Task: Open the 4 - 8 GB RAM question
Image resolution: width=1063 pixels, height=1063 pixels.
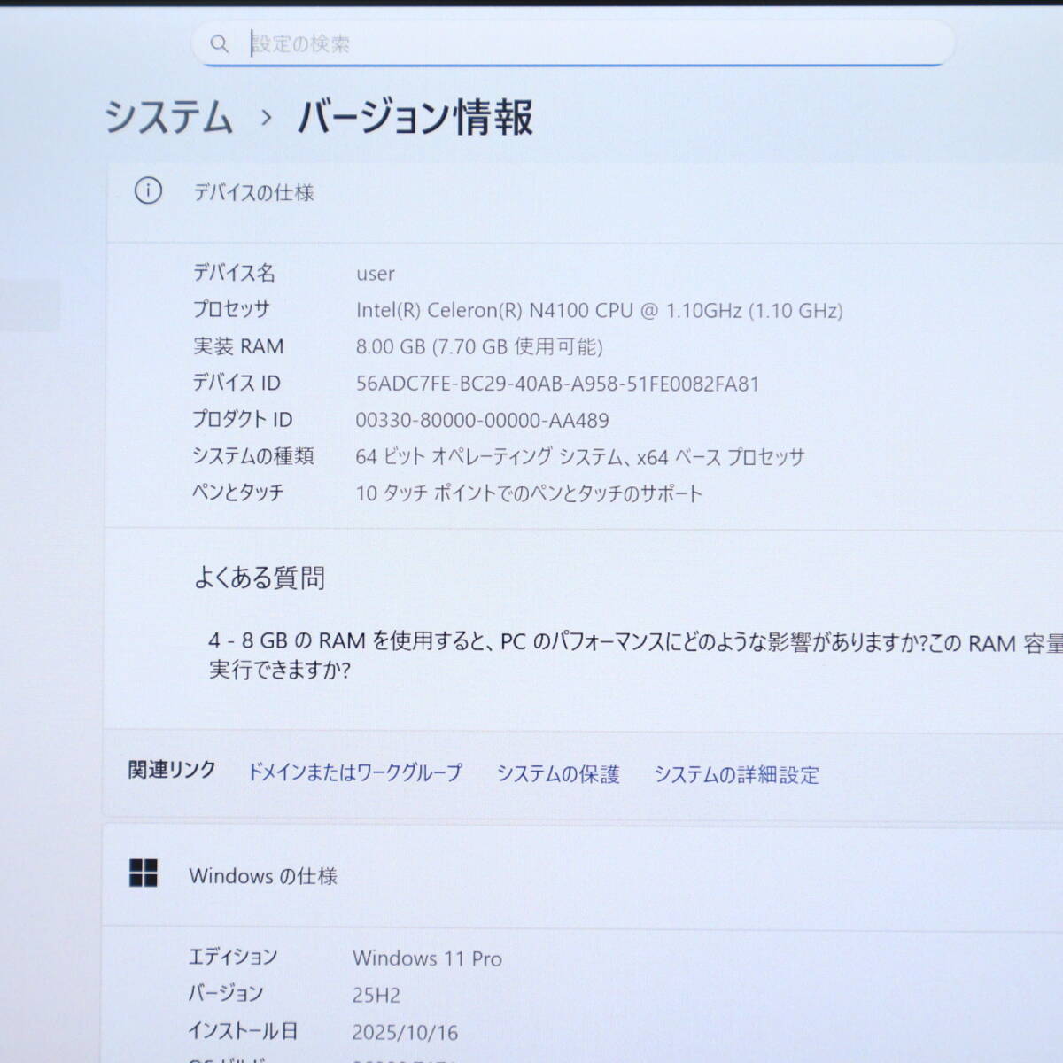Action: (635, 656)
